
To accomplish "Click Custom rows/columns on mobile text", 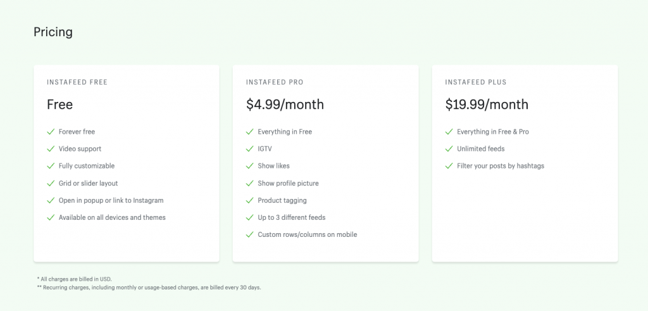I will 308,234.
